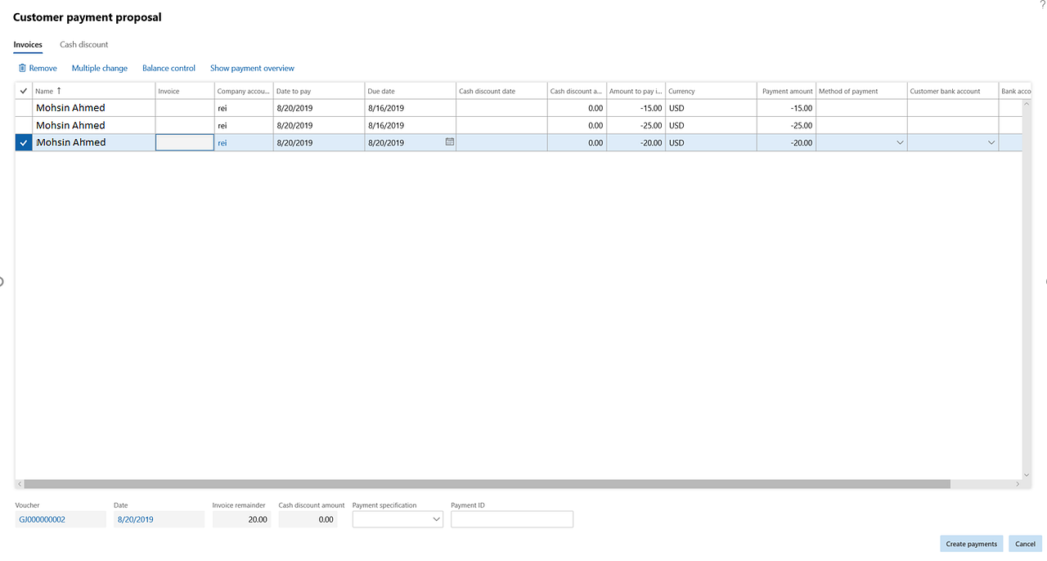Switch to the Cash discount tab
The width and height of the screenshot is (1047, 561).
(x=83, y=45)
